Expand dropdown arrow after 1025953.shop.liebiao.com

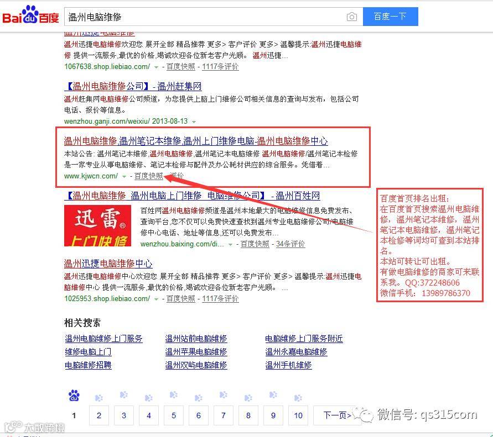[156, 299]
